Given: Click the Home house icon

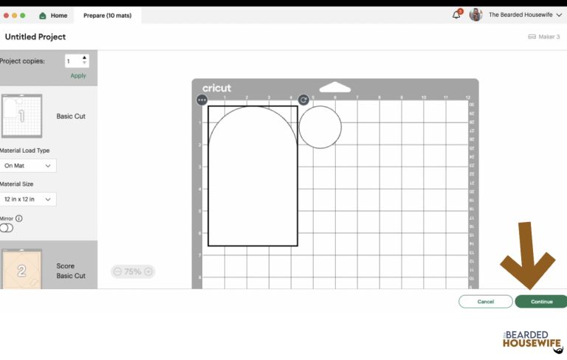Looking at the screenshot, I should pos(43,15).
